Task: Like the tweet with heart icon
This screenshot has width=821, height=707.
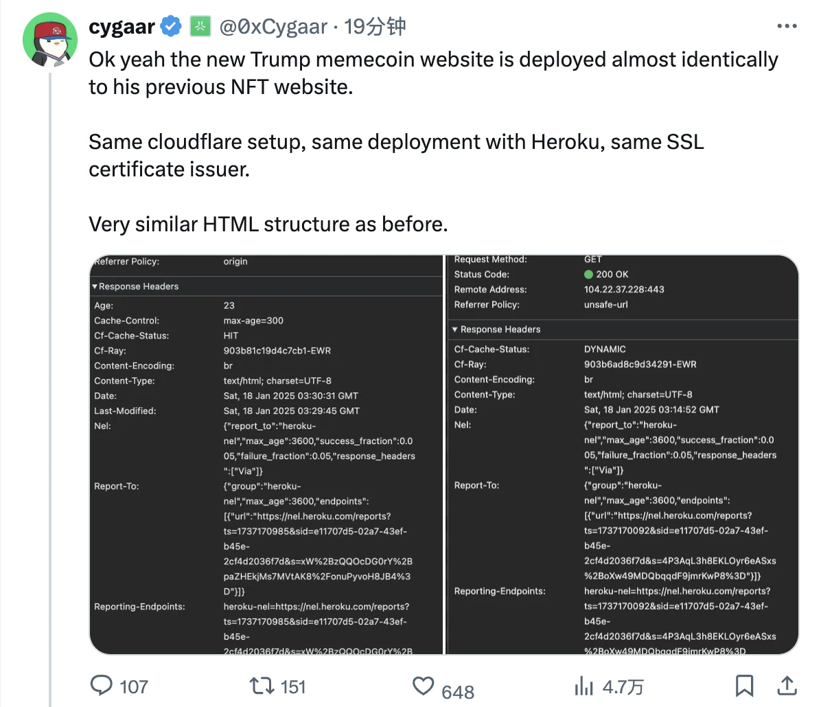Action: click(x=423, y=686)
